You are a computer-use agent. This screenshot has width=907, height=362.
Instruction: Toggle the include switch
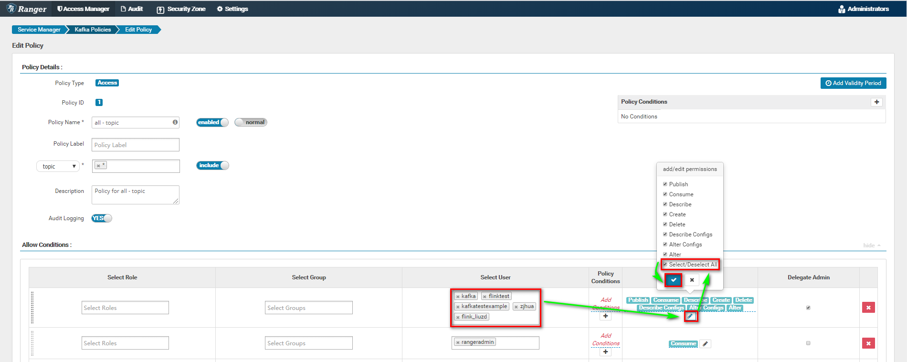point(212,165)
